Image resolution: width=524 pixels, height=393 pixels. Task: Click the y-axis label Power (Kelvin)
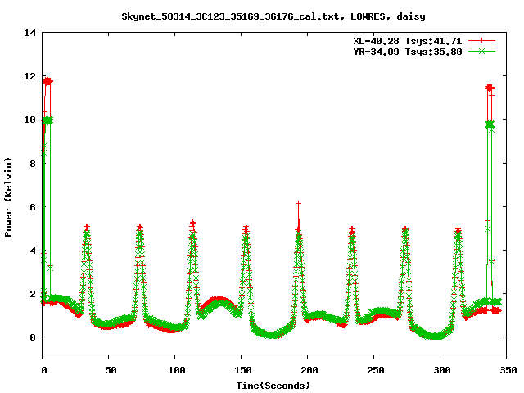[x=8, y=197]
